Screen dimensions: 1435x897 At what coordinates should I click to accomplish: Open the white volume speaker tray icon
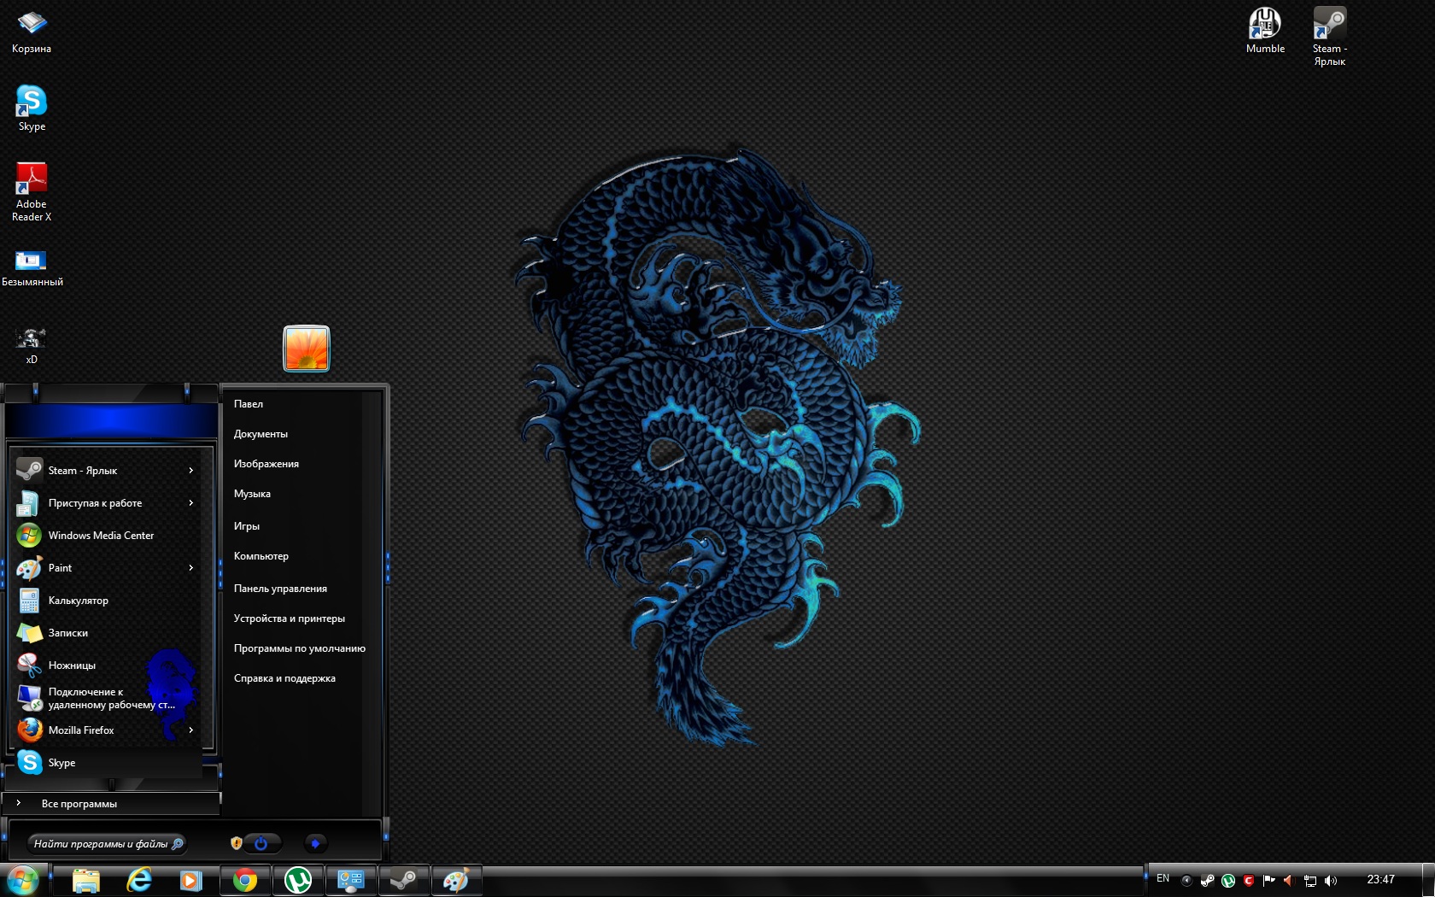[x=1330, y=881]
